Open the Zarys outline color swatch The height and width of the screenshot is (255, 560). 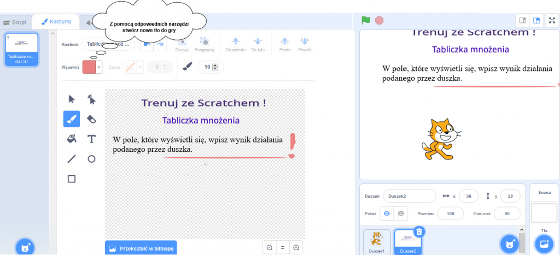pyautogui.click(x=130, y=67)
